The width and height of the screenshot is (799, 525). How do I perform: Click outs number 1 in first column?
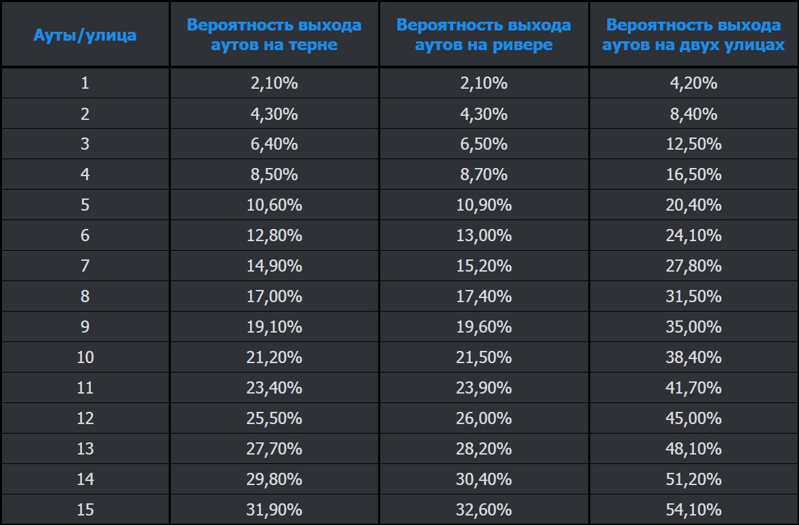click(85, 83)
